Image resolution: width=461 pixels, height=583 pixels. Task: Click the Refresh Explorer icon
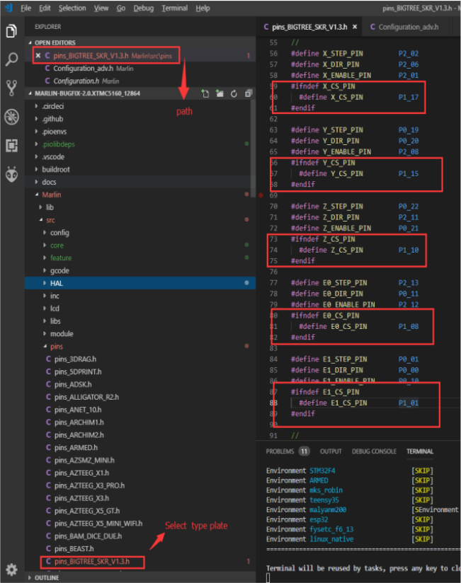[x=234, y=93]
